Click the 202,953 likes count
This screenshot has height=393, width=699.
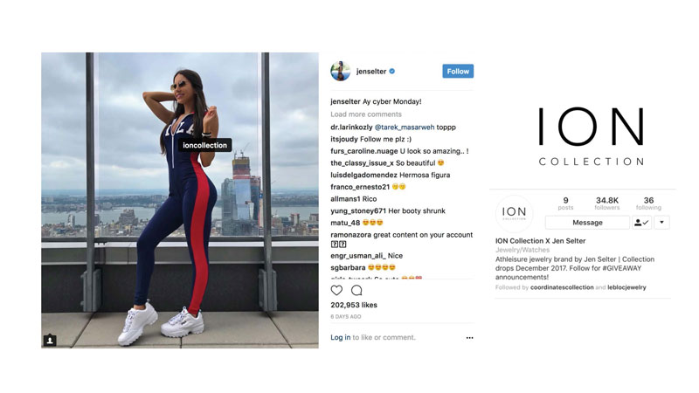[354, 305]
